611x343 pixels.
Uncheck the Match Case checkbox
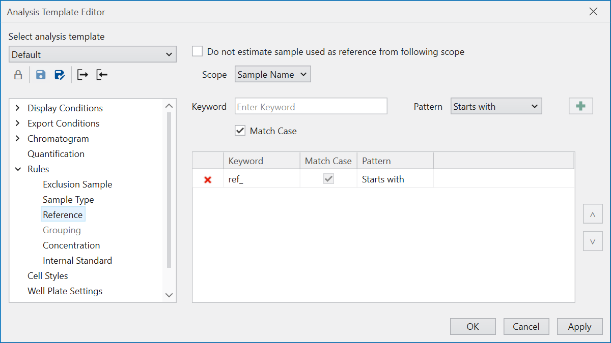click(x=240, y=131)
